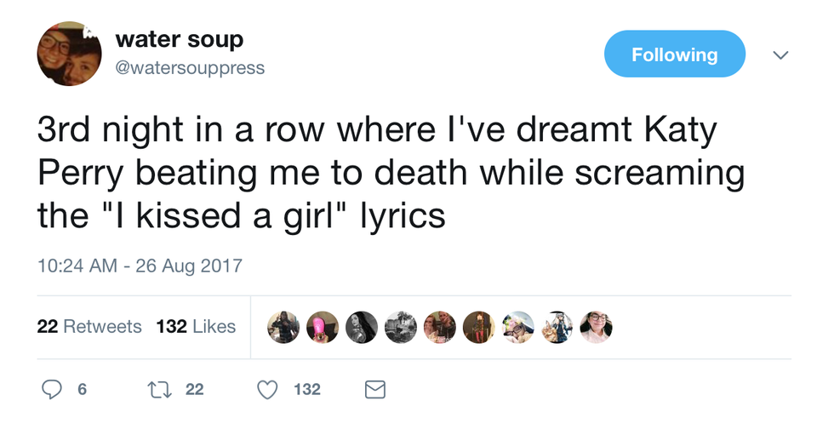Viewport: 834px width, 435px height.
Task: Click the fourth grayscale landscape liker avatar
Action: point(401,327)
